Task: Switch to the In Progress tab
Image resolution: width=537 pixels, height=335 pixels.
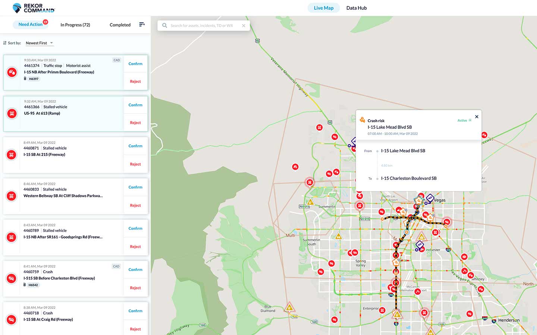Action: [75, 25]
